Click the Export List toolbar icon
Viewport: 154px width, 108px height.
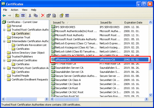click(54, 16)
